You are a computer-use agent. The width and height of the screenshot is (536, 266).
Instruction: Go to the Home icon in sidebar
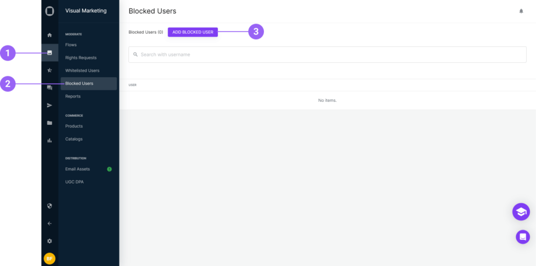[50, 35]
